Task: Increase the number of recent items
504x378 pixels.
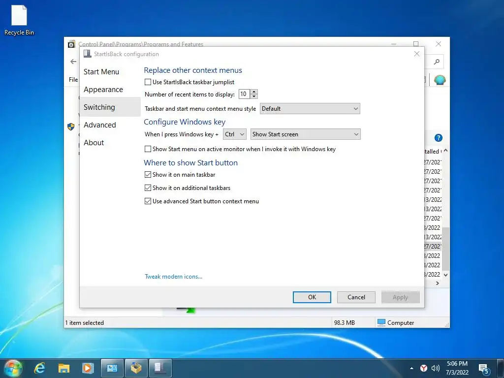Action: (254, 92)
